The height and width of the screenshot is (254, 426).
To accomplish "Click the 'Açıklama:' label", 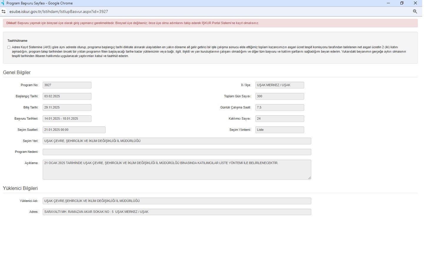I will [31, 163].
